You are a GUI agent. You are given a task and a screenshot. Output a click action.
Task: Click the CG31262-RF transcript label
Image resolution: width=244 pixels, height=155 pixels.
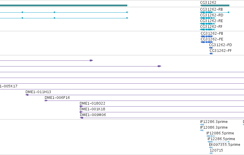(x=211, y=27)
